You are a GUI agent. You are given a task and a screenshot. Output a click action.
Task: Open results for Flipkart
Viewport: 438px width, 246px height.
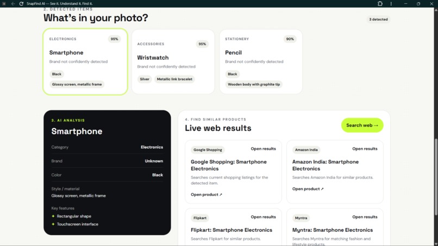[263, 217]
